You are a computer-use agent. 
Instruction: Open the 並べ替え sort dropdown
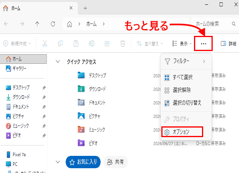pyautogui.click(x=150, y=43)
